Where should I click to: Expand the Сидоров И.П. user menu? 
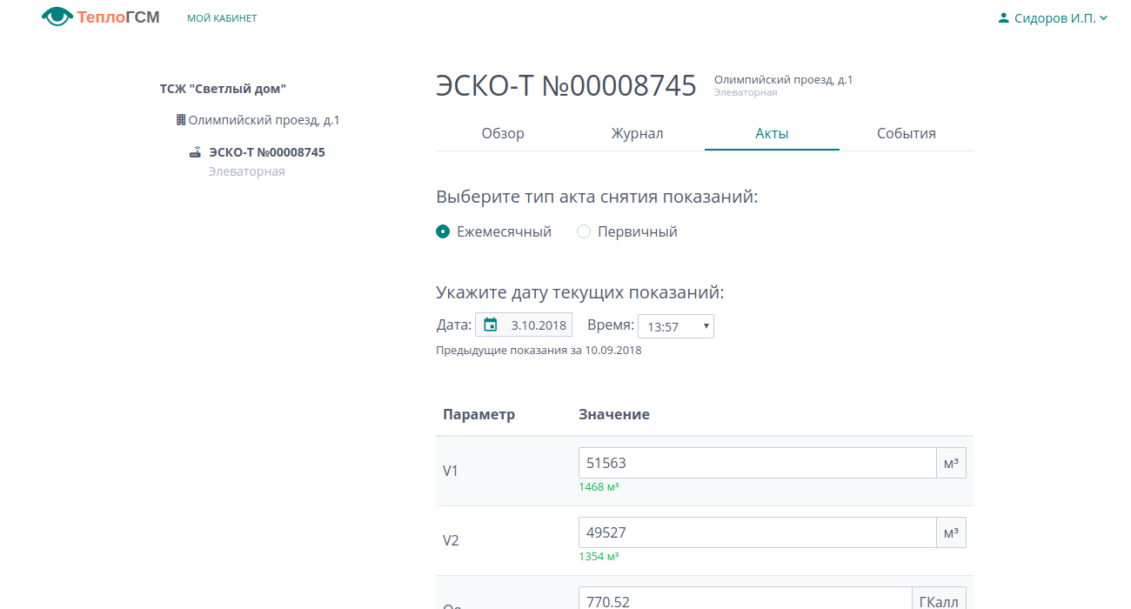coord(1054,17)
